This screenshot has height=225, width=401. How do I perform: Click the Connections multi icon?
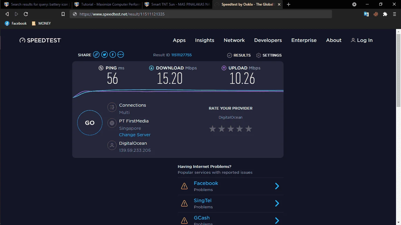(112, 108)
